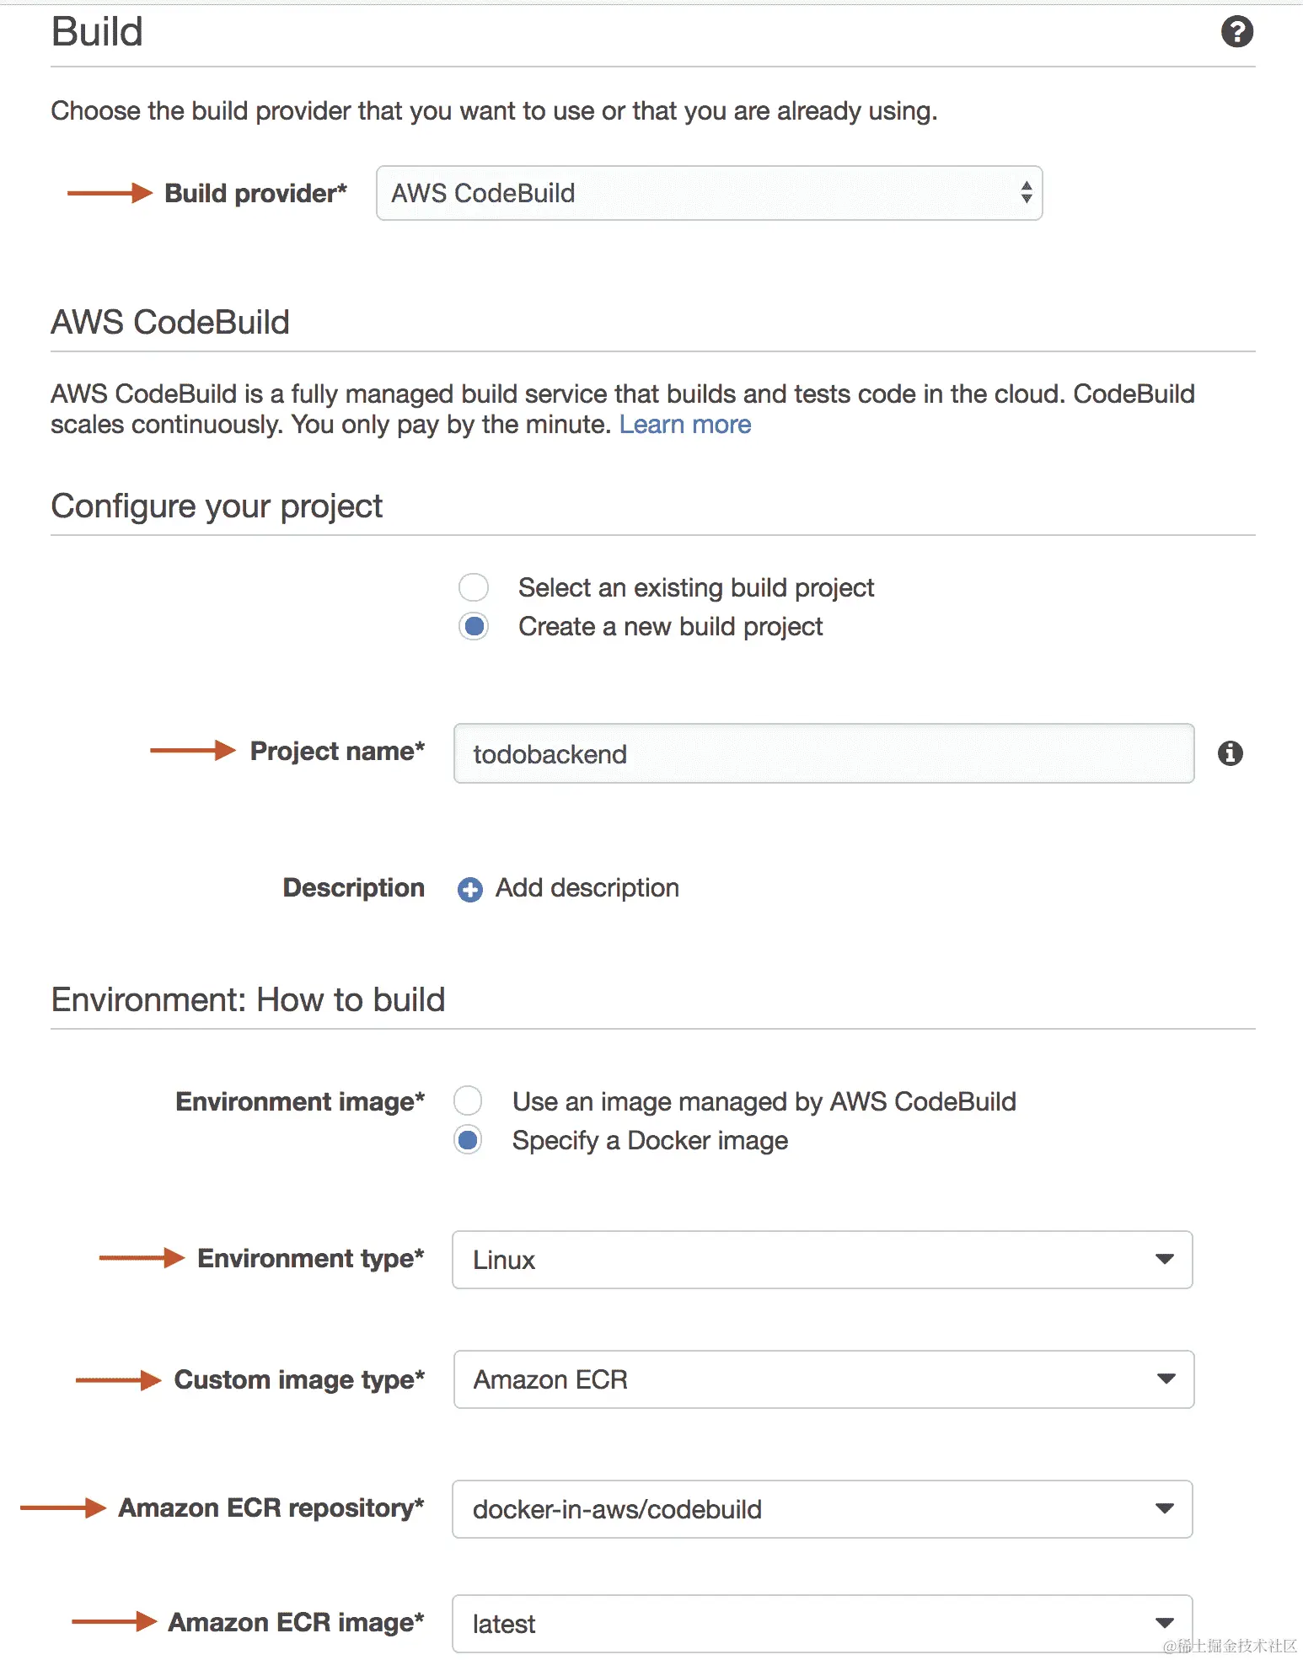Click the Learn more link
Screen dimensions: 1303x1660
tap(684, 425)
